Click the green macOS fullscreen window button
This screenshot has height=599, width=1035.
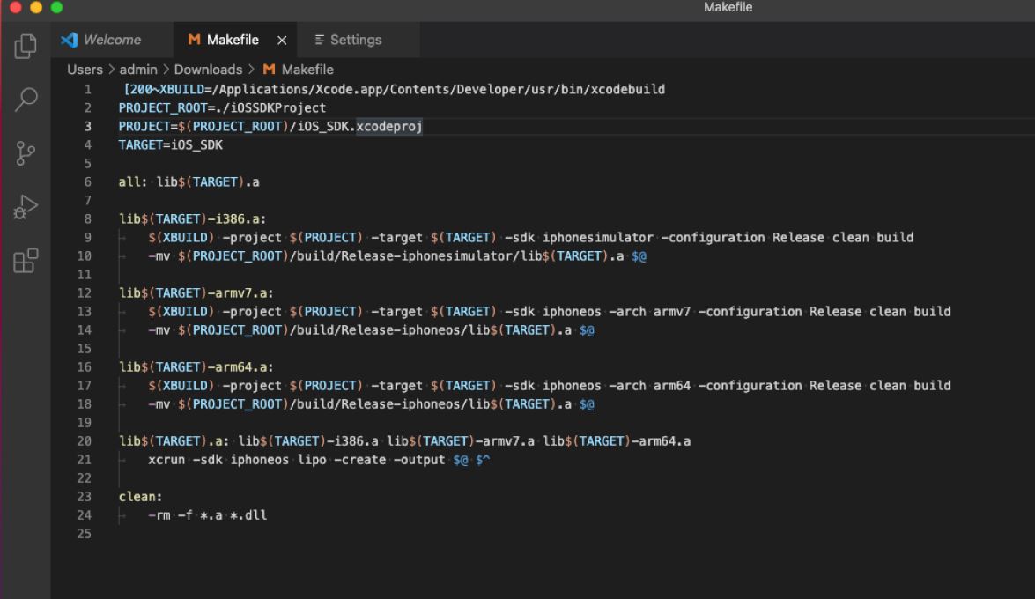point(56,7)
